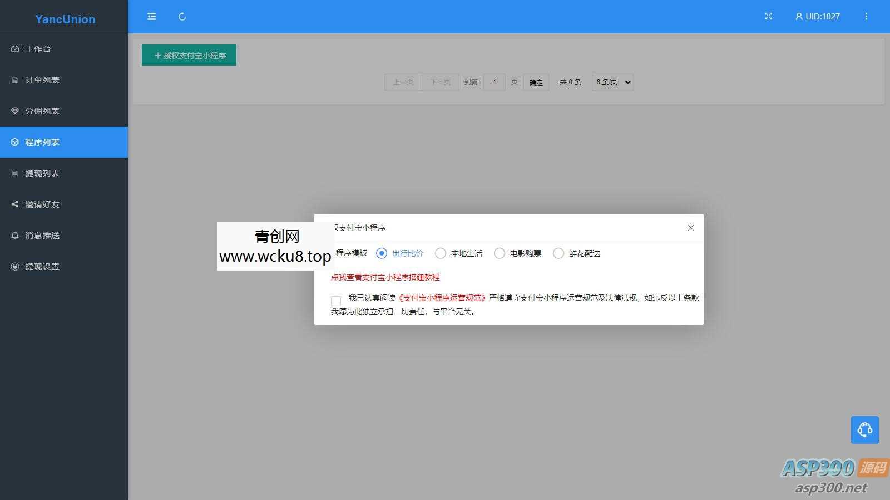Select the 本地生活 template radio button
The height and width of the screenshot is (500, 890).
pyautogui.click(x=441, y=253)
